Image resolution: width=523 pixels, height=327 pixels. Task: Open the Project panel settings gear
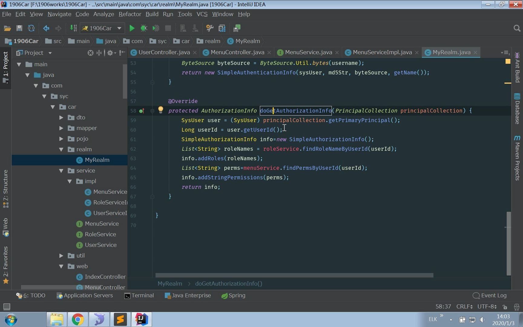[x=110, y=53]
